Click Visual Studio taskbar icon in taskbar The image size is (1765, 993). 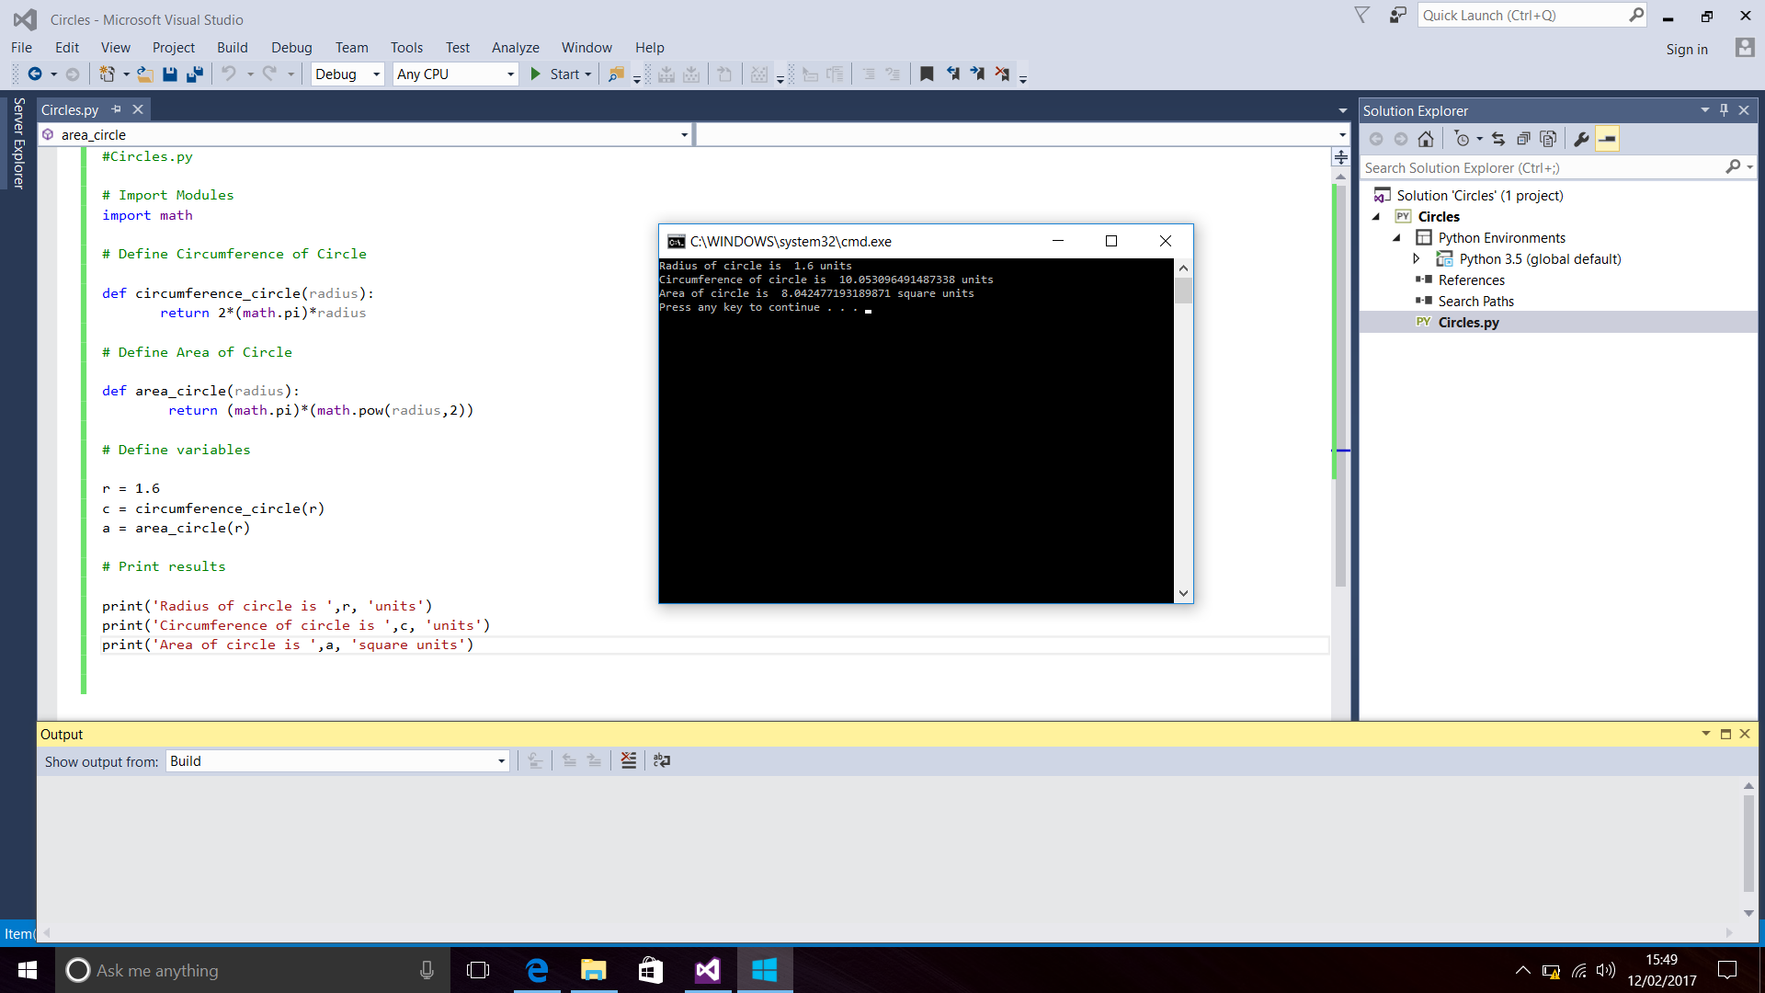pos(707,970)
